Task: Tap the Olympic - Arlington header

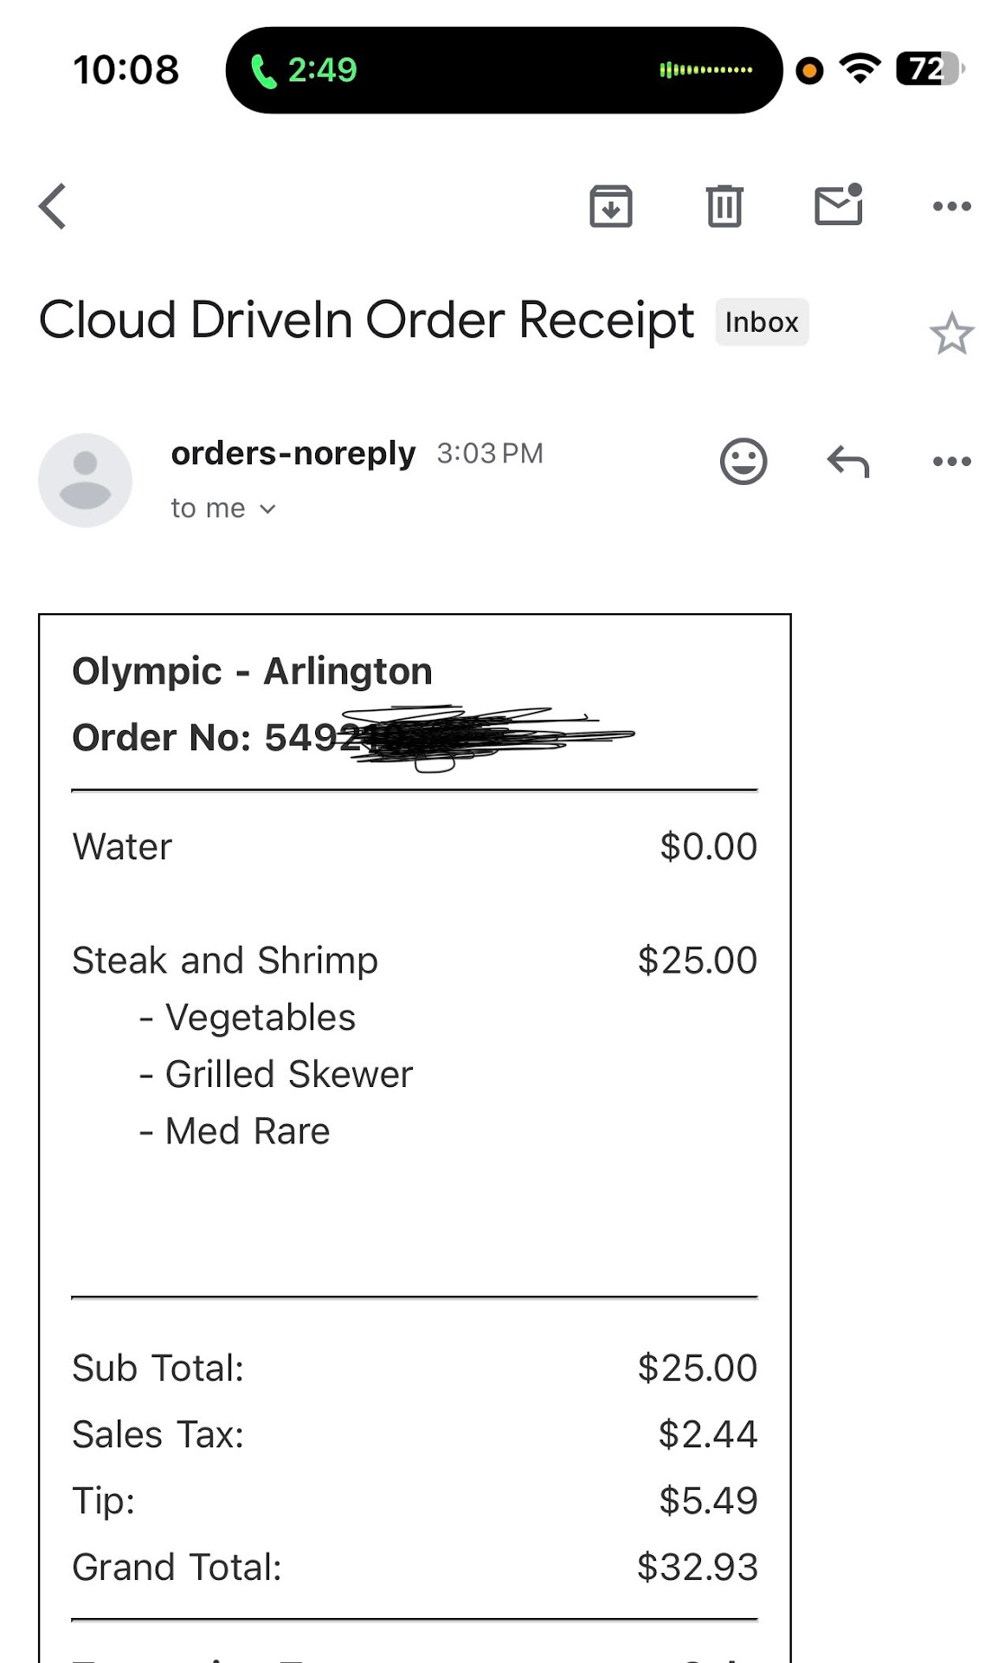Action: pyautogui.click(x=252, y=671)
